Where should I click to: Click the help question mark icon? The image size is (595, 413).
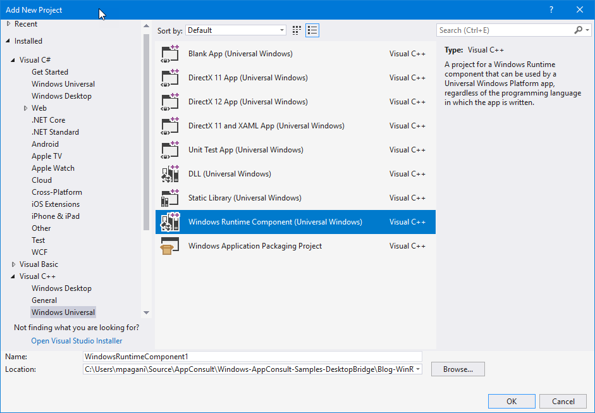pyautogui.click(x=551, y=9)
